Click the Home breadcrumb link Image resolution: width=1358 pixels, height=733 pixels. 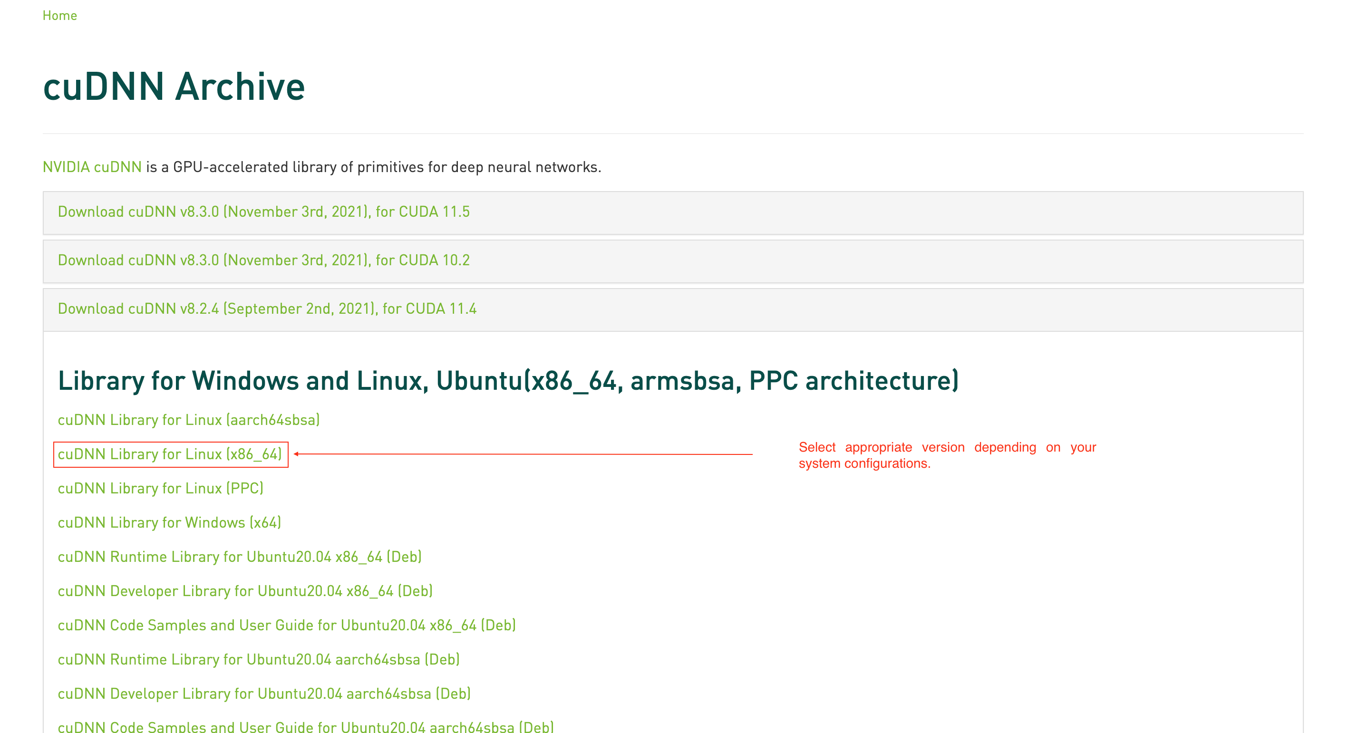pyautogui.click(x=59, y=16)
